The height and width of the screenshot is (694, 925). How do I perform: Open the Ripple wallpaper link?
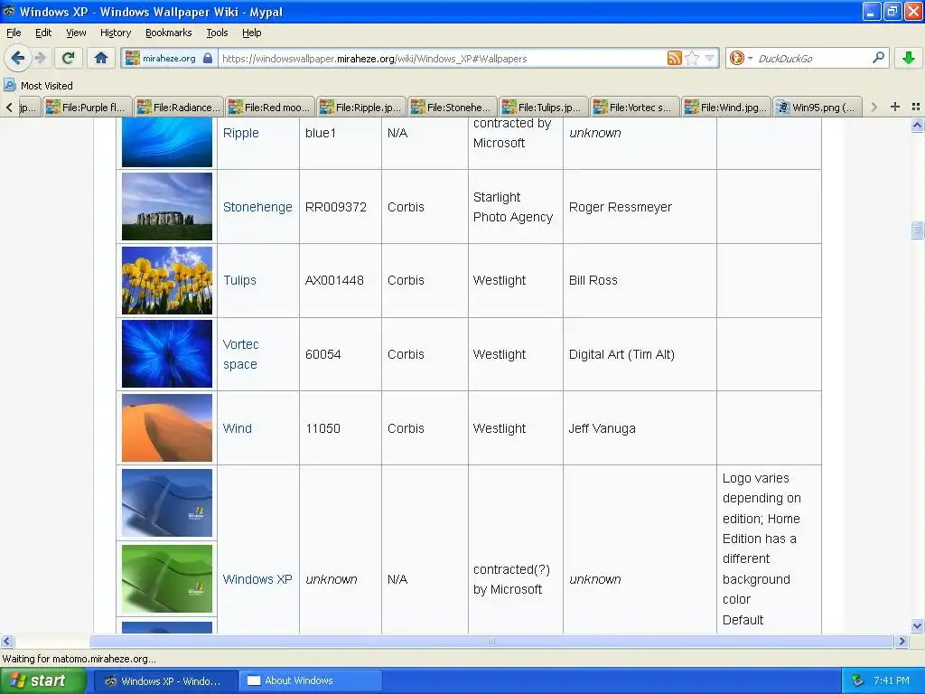coord(240,133)
